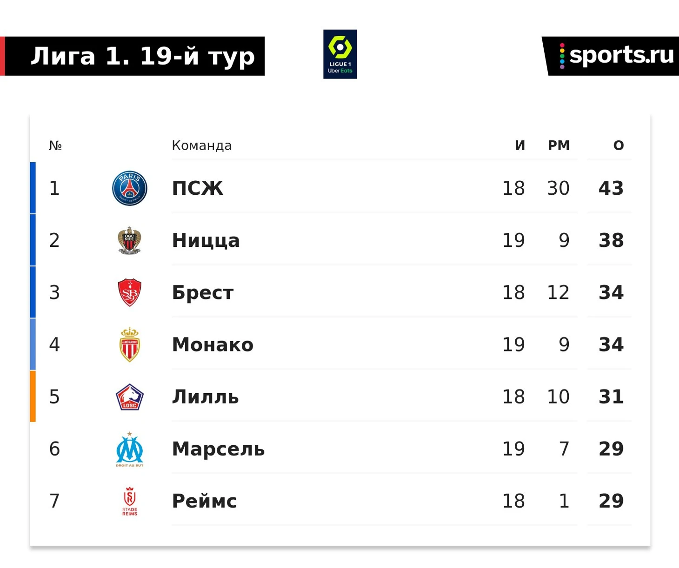
Task: Click the И games column header
Action: pyautogui.click(x=520, y=145)
